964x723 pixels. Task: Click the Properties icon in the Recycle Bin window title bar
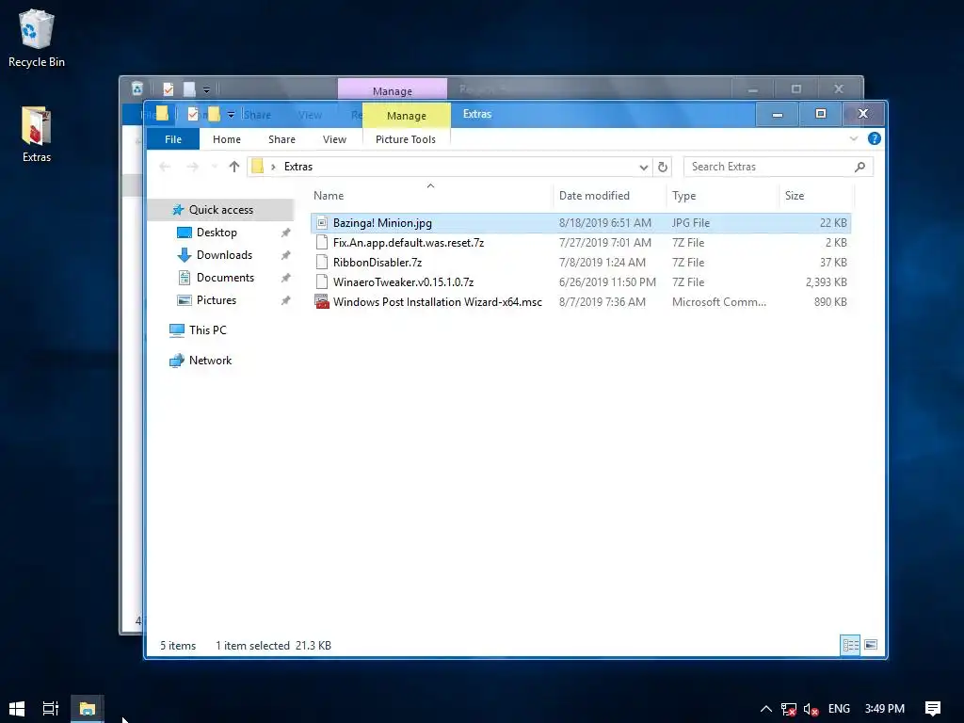(x=168, y=89)
